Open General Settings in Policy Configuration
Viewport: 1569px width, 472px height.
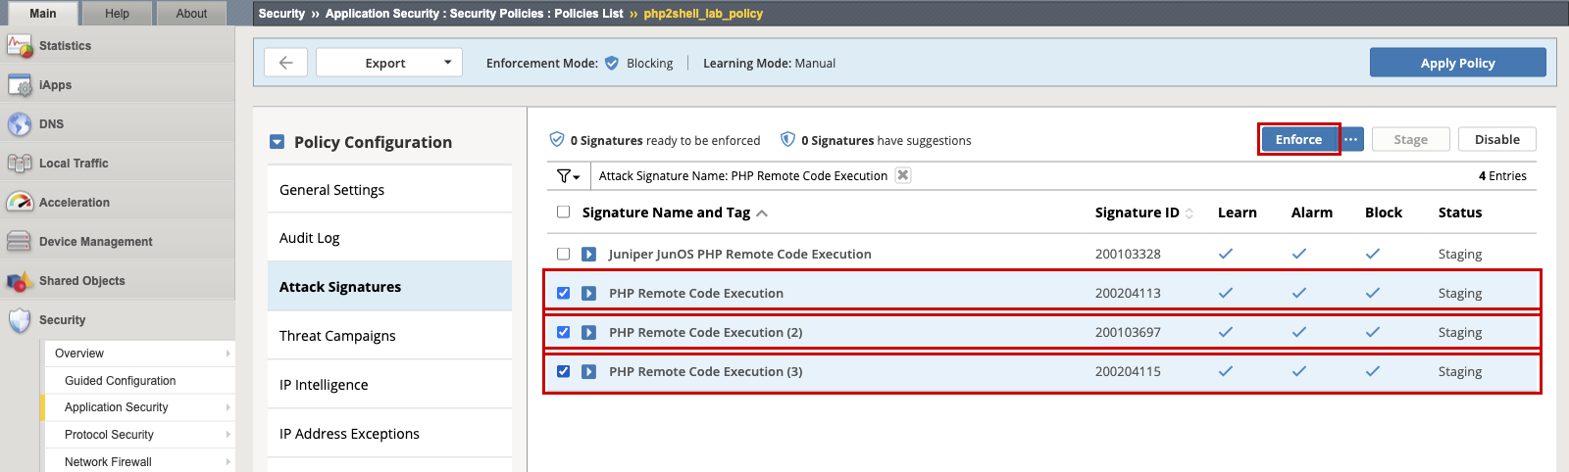click(x=389, y=189)
